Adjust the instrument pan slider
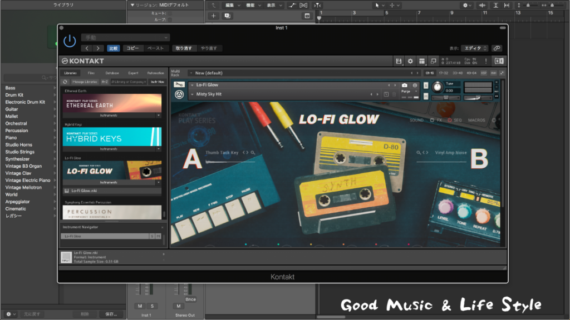 446,98
